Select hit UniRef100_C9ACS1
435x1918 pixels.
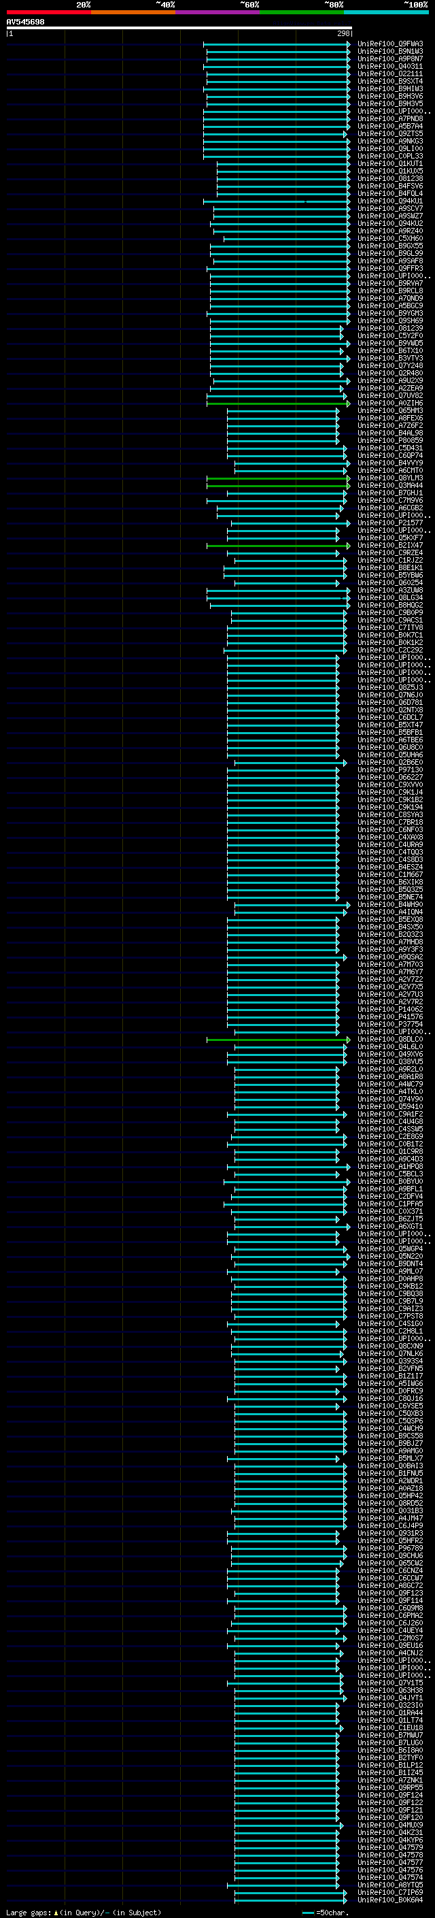tap(390, 621)
